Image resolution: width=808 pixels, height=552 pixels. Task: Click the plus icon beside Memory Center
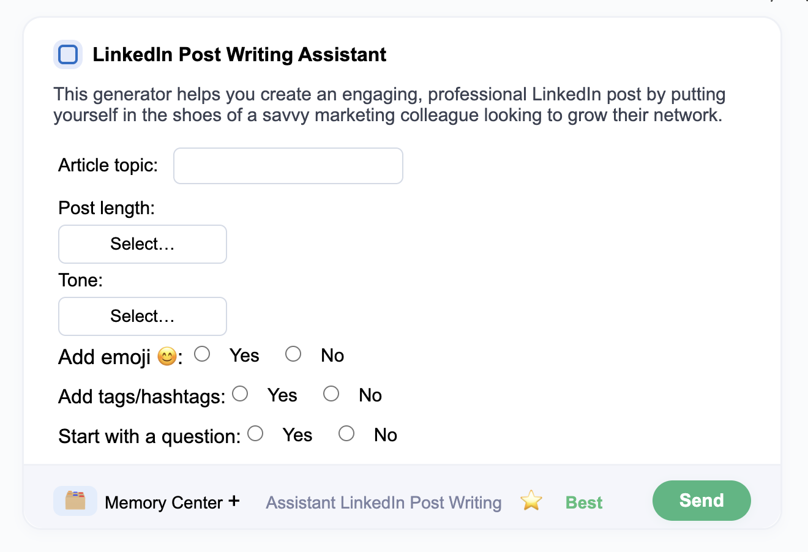[234, 501]
